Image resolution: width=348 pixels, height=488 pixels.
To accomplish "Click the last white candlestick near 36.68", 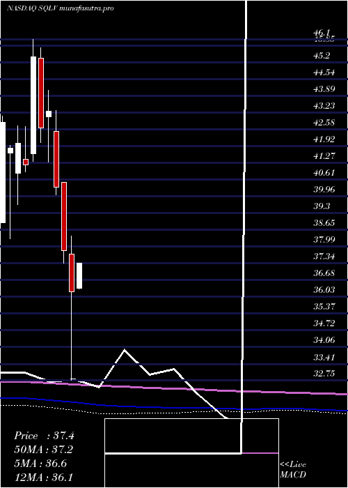I will 79,276.
